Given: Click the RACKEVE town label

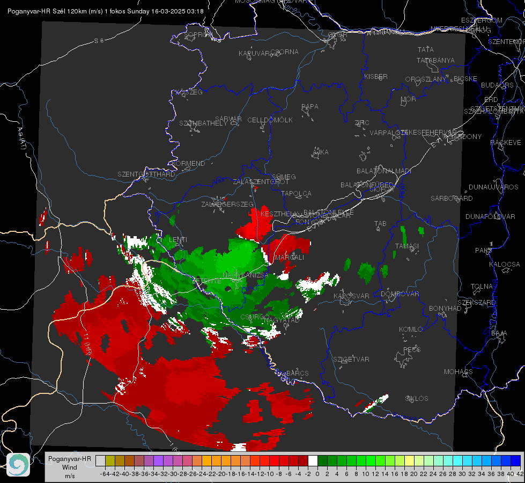Looking at the screenshot, I should (506, 143).
